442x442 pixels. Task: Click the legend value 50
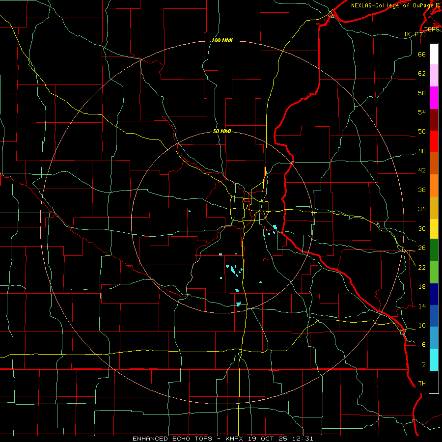(x=422, y=132)
